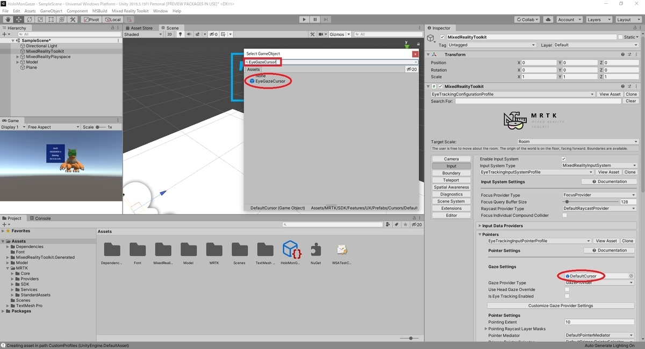Toggle Pivot handle position
This screenshot has width=645, height=349.
[91, 19]
